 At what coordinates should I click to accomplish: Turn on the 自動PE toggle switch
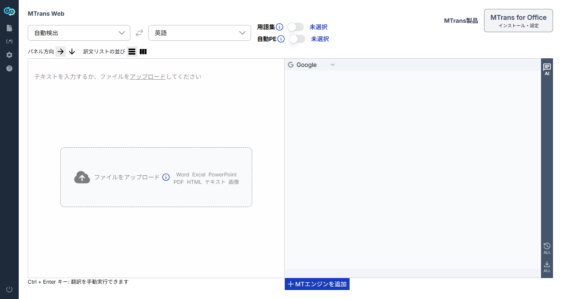tap(297, 39)
